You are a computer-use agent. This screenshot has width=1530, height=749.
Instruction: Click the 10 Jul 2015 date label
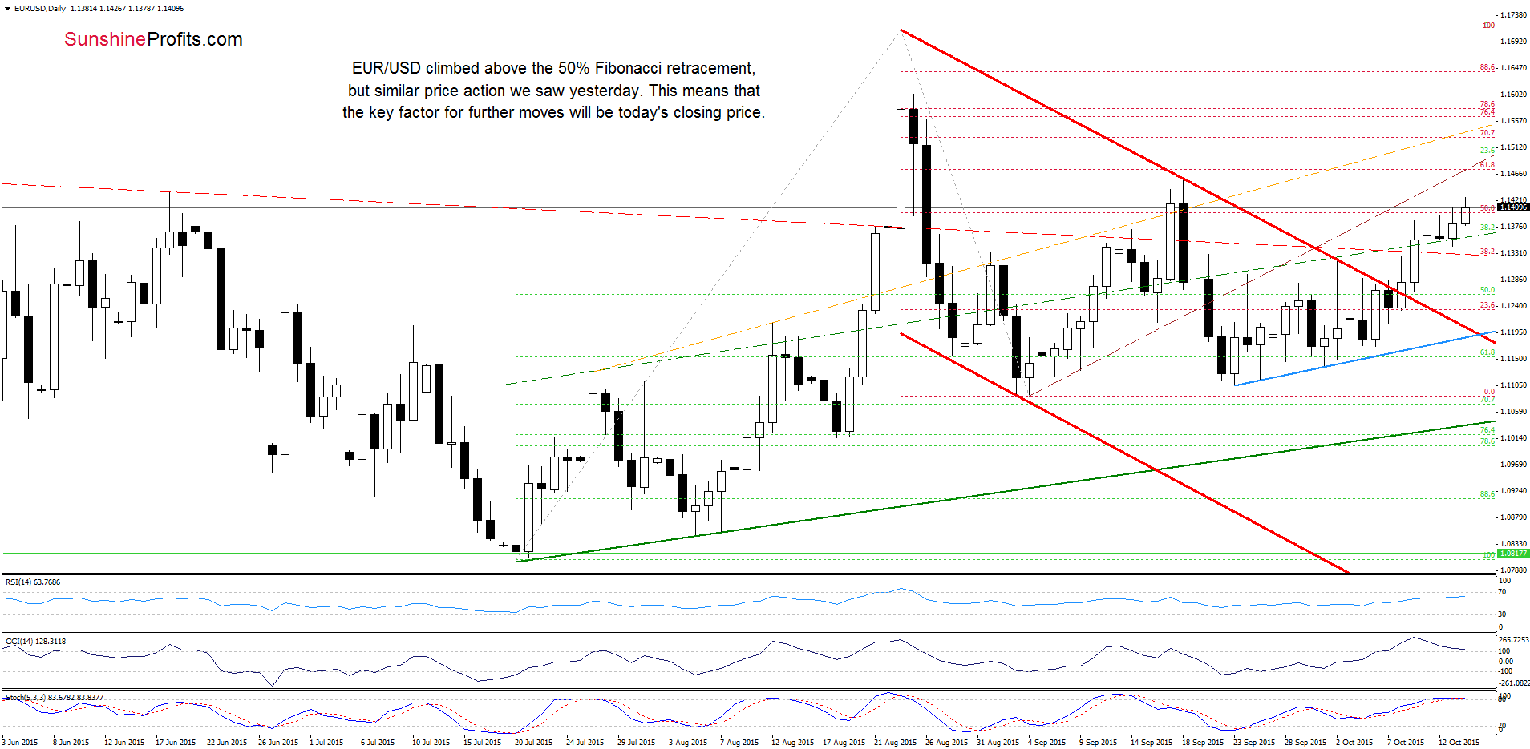[431, 743]
